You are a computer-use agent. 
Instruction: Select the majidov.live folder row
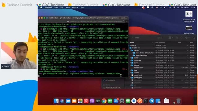pos(163,48)
